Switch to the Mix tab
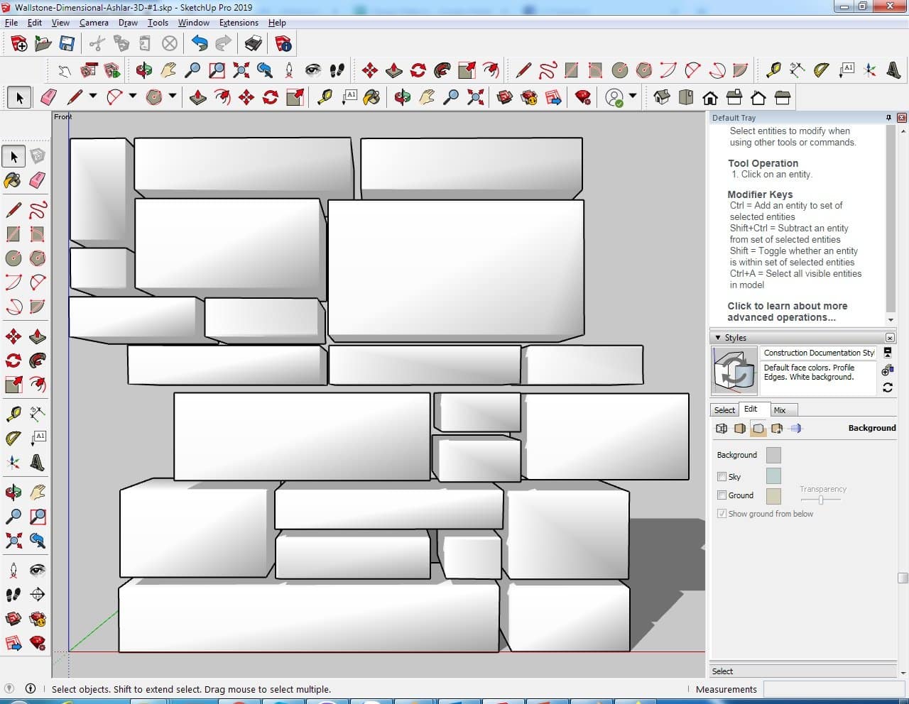 (780, 410)
